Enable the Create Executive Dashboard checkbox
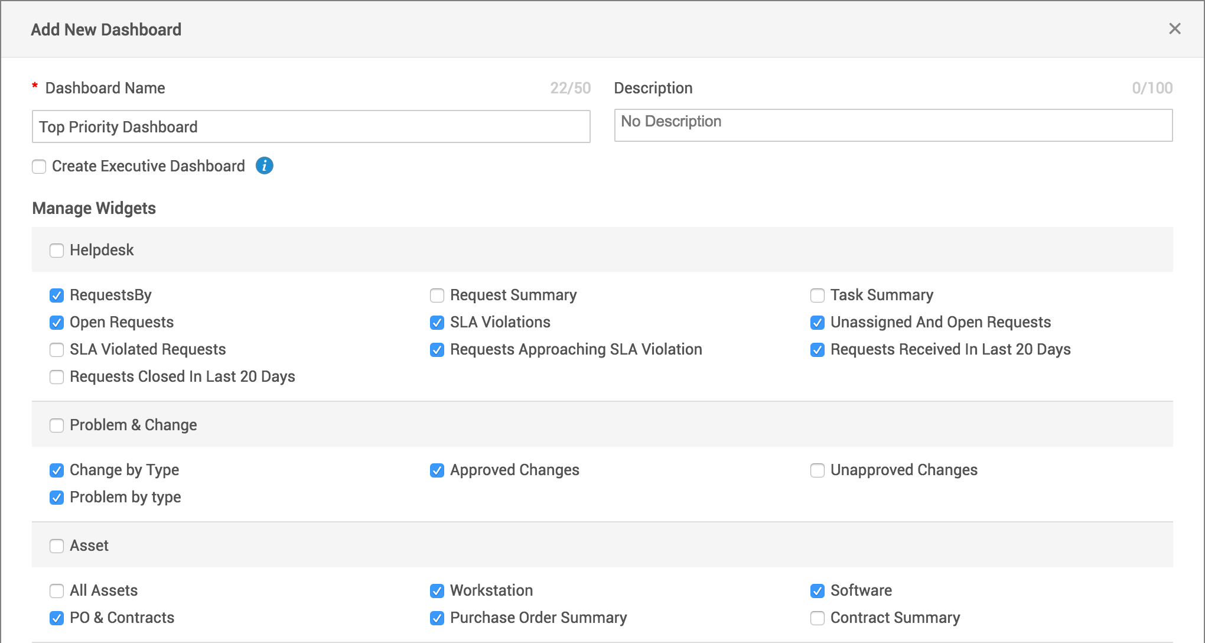Viewport: 1205px width, 643px height. (39, 167)
